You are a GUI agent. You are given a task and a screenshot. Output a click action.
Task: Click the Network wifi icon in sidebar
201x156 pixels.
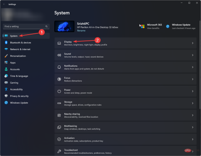tap(6, 49)
